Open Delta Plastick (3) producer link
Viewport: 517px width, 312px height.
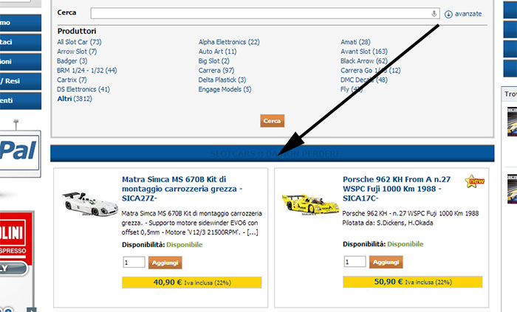pyautogui.click(x=222, y=80)
